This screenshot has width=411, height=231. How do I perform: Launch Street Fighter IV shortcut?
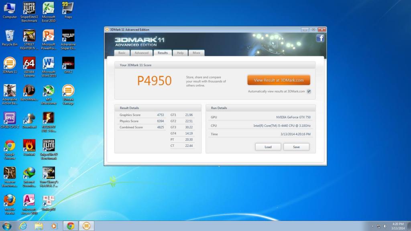29,40
